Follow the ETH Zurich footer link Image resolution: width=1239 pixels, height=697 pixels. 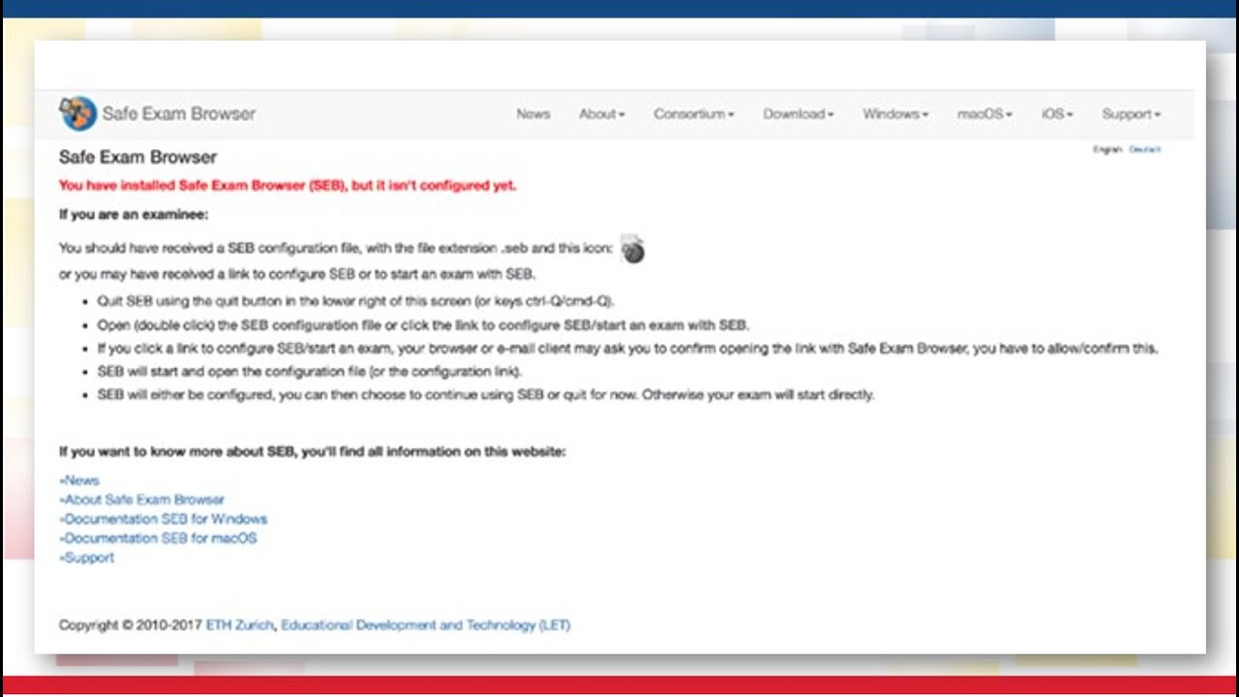(240, 625)
